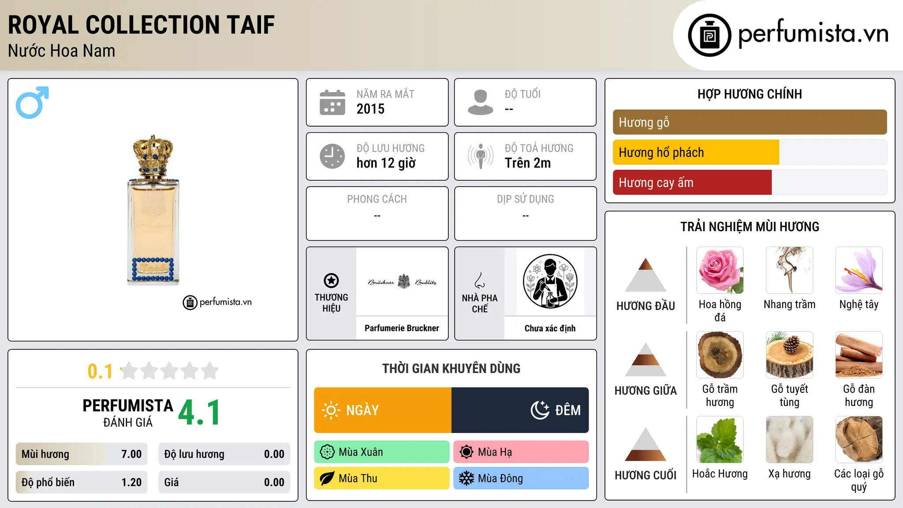Click the leaf icon for Mùa Thu

(x=327, y=478)
